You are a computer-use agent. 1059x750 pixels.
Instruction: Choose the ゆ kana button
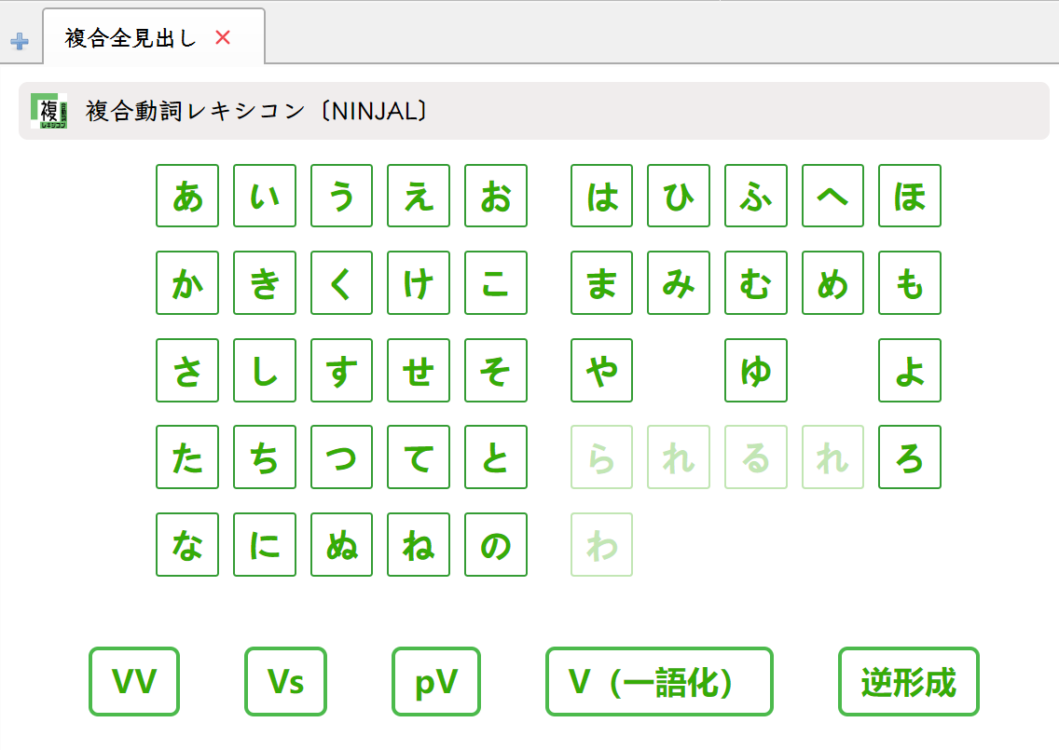(x=756, y=370)
